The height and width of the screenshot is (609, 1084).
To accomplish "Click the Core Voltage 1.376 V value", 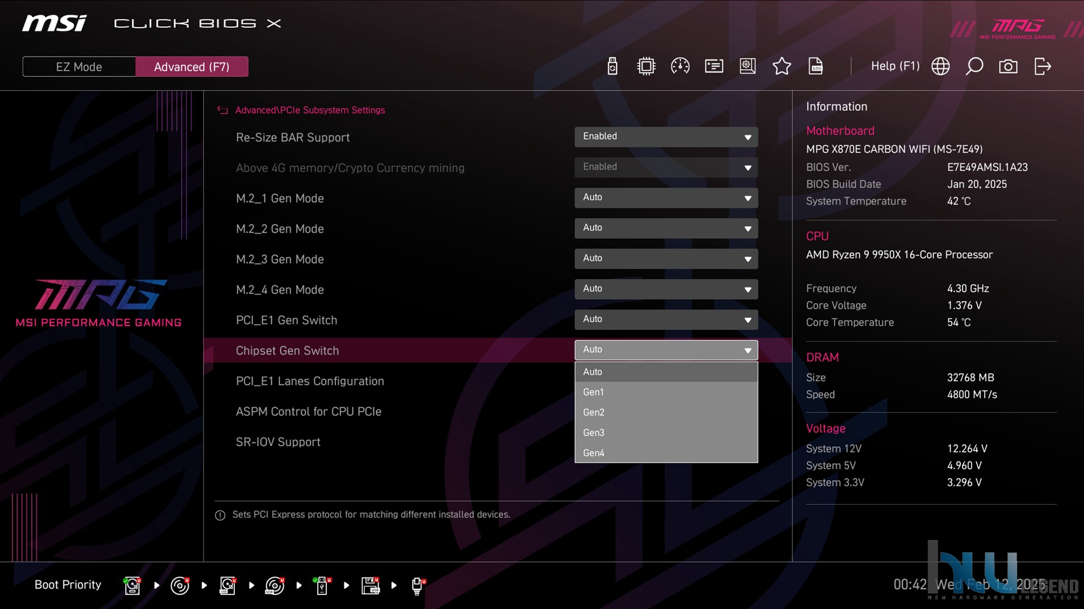I will coord(964,306).
